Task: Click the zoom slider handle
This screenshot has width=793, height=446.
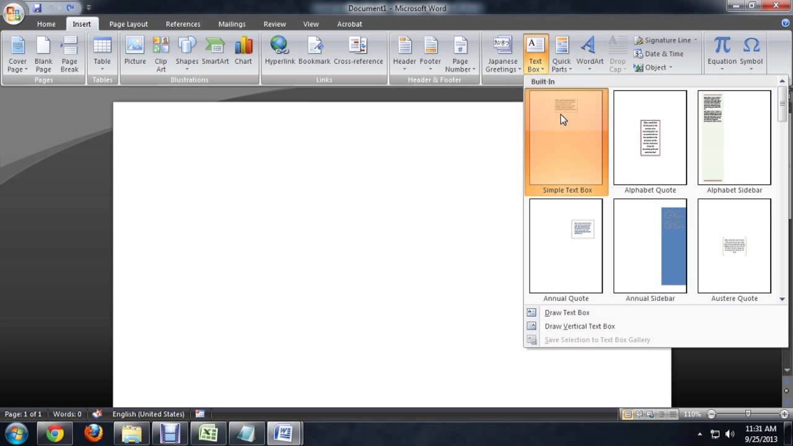Action: (748, 414)
